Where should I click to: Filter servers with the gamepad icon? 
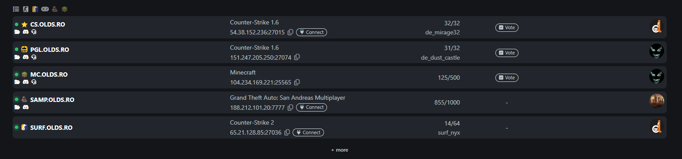coord(45,9)
